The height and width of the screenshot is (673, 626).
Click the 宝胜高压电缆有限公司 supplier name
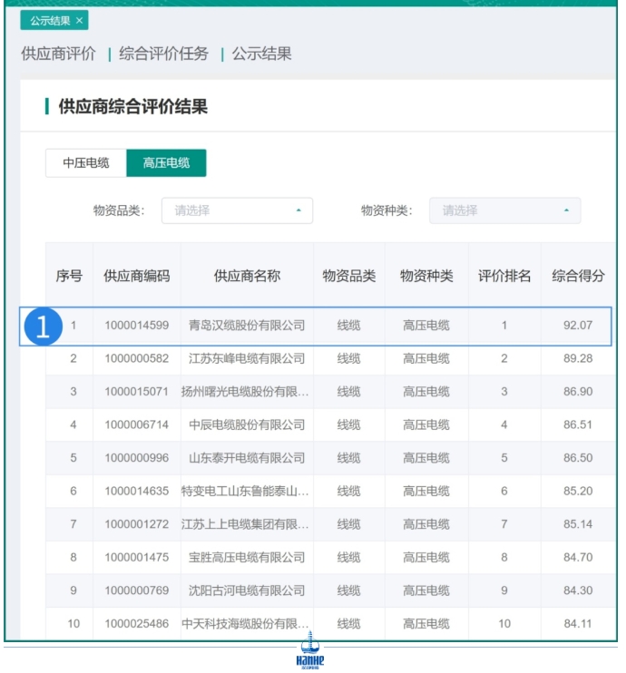pyautogui.click(x=247, y=558)
